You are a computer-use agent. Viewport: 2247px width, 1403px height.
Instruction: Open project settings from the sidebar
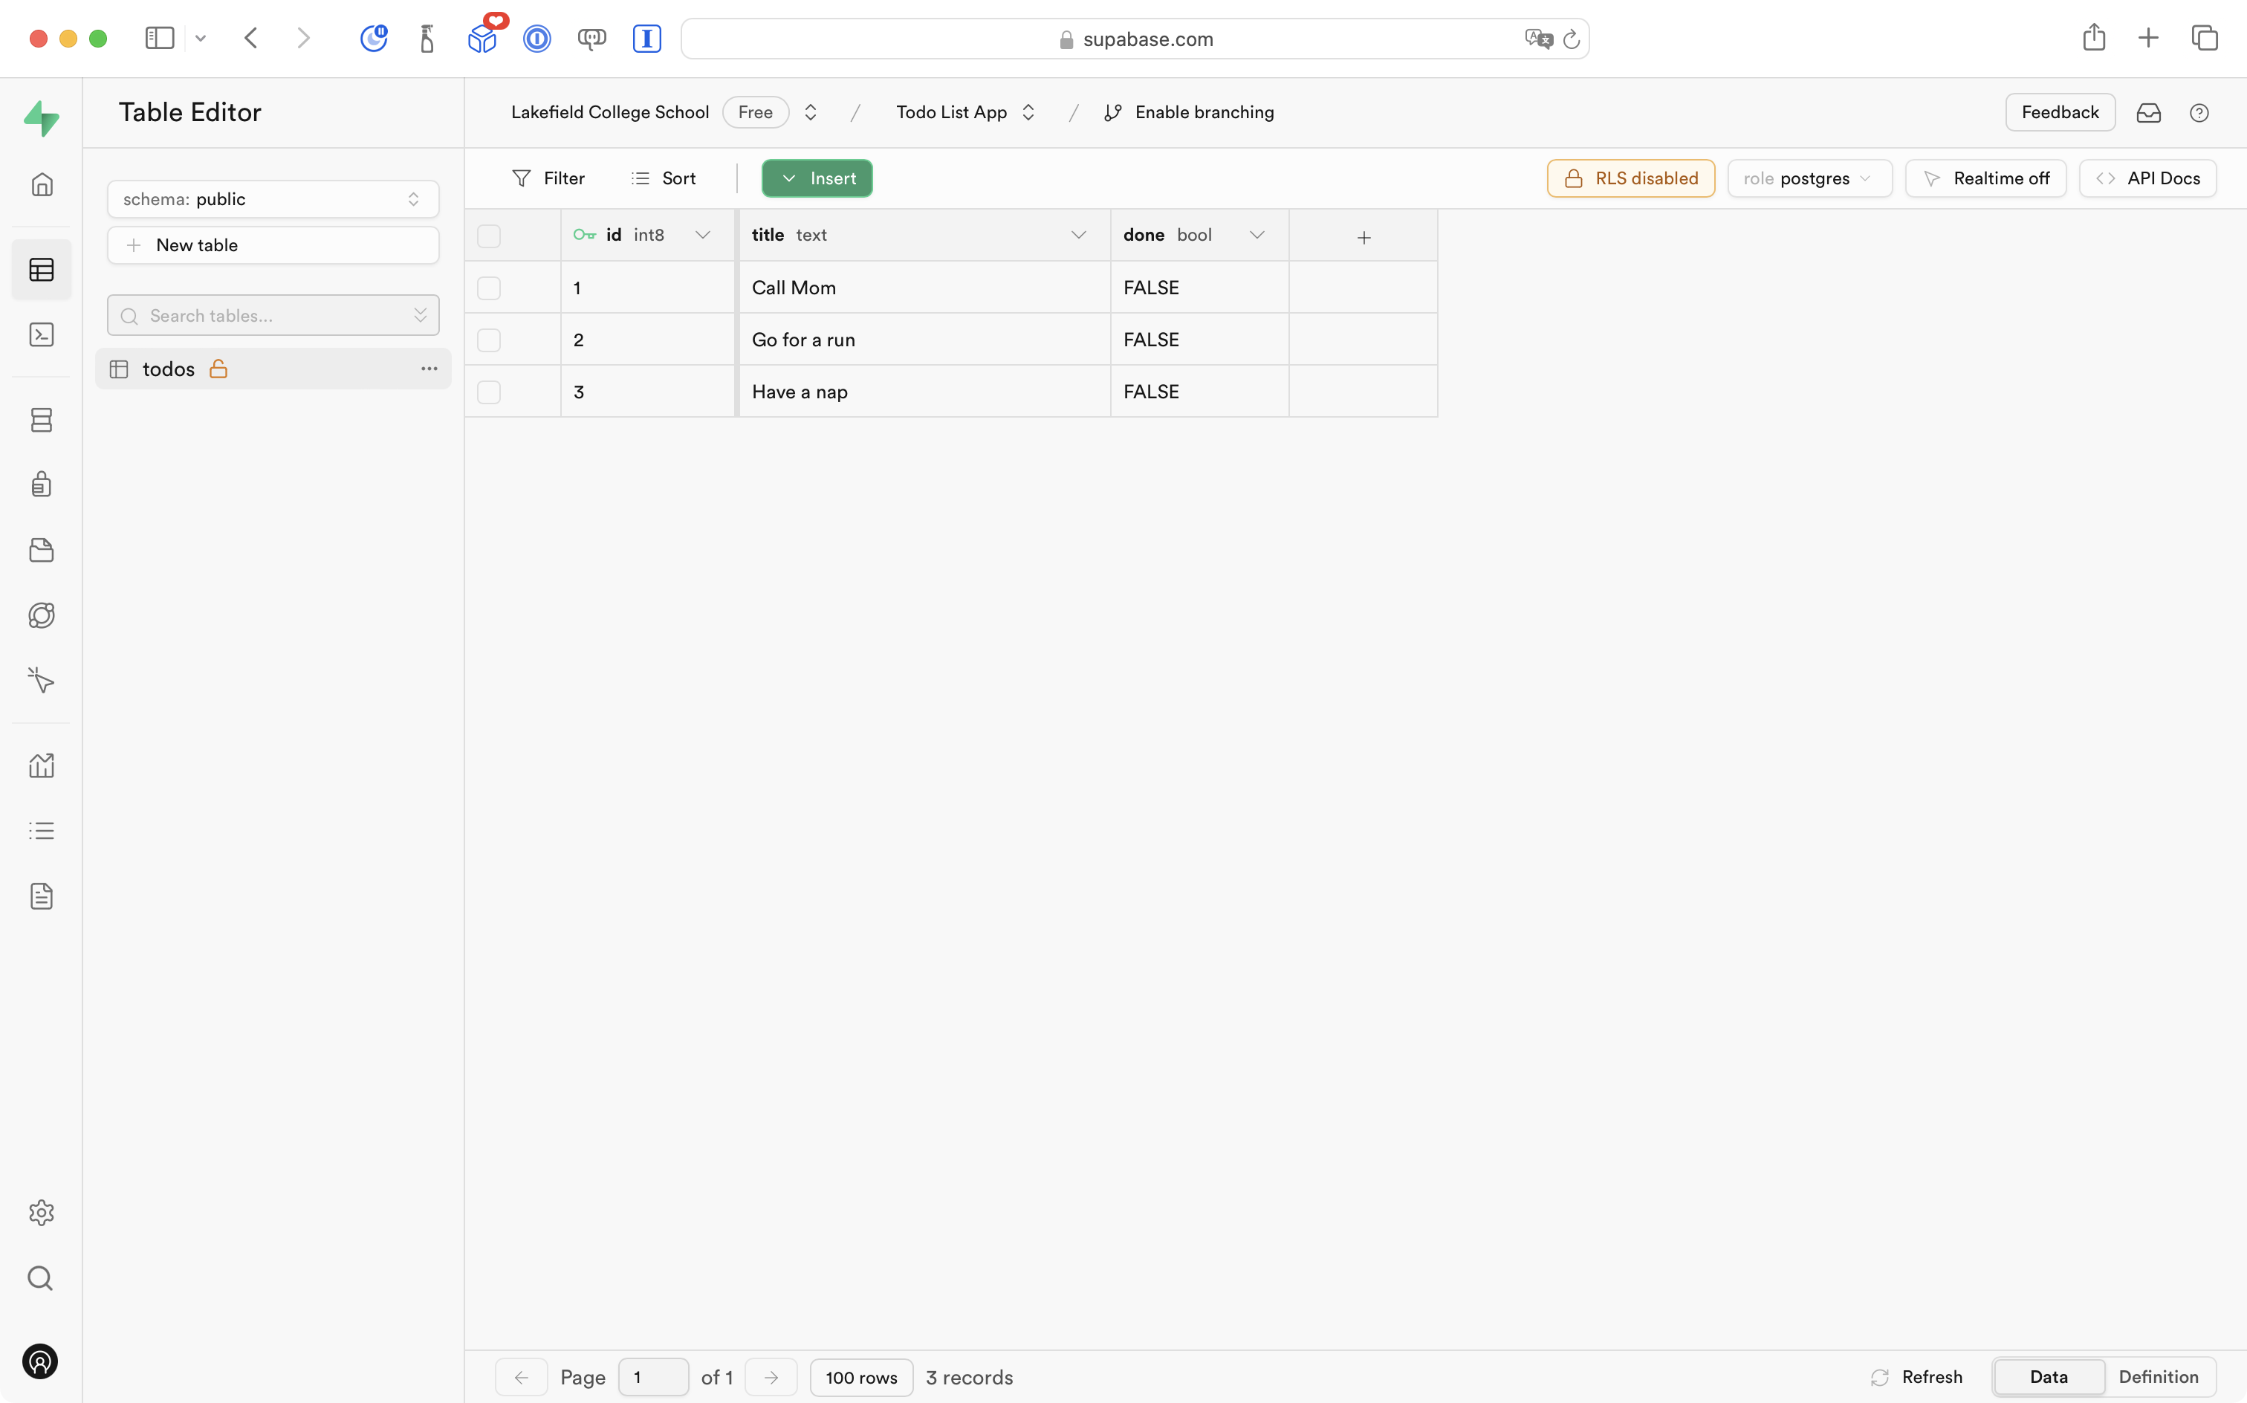(x=42, y=1212)
